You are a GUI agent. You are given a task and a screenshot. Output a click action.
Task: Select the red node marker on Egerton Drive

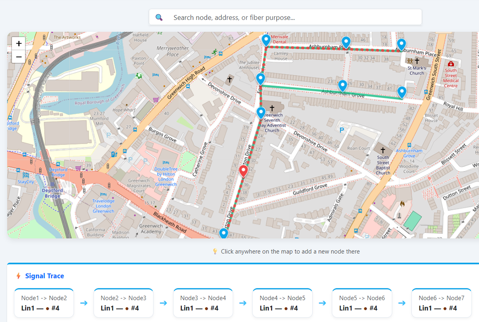coord(243,171)
